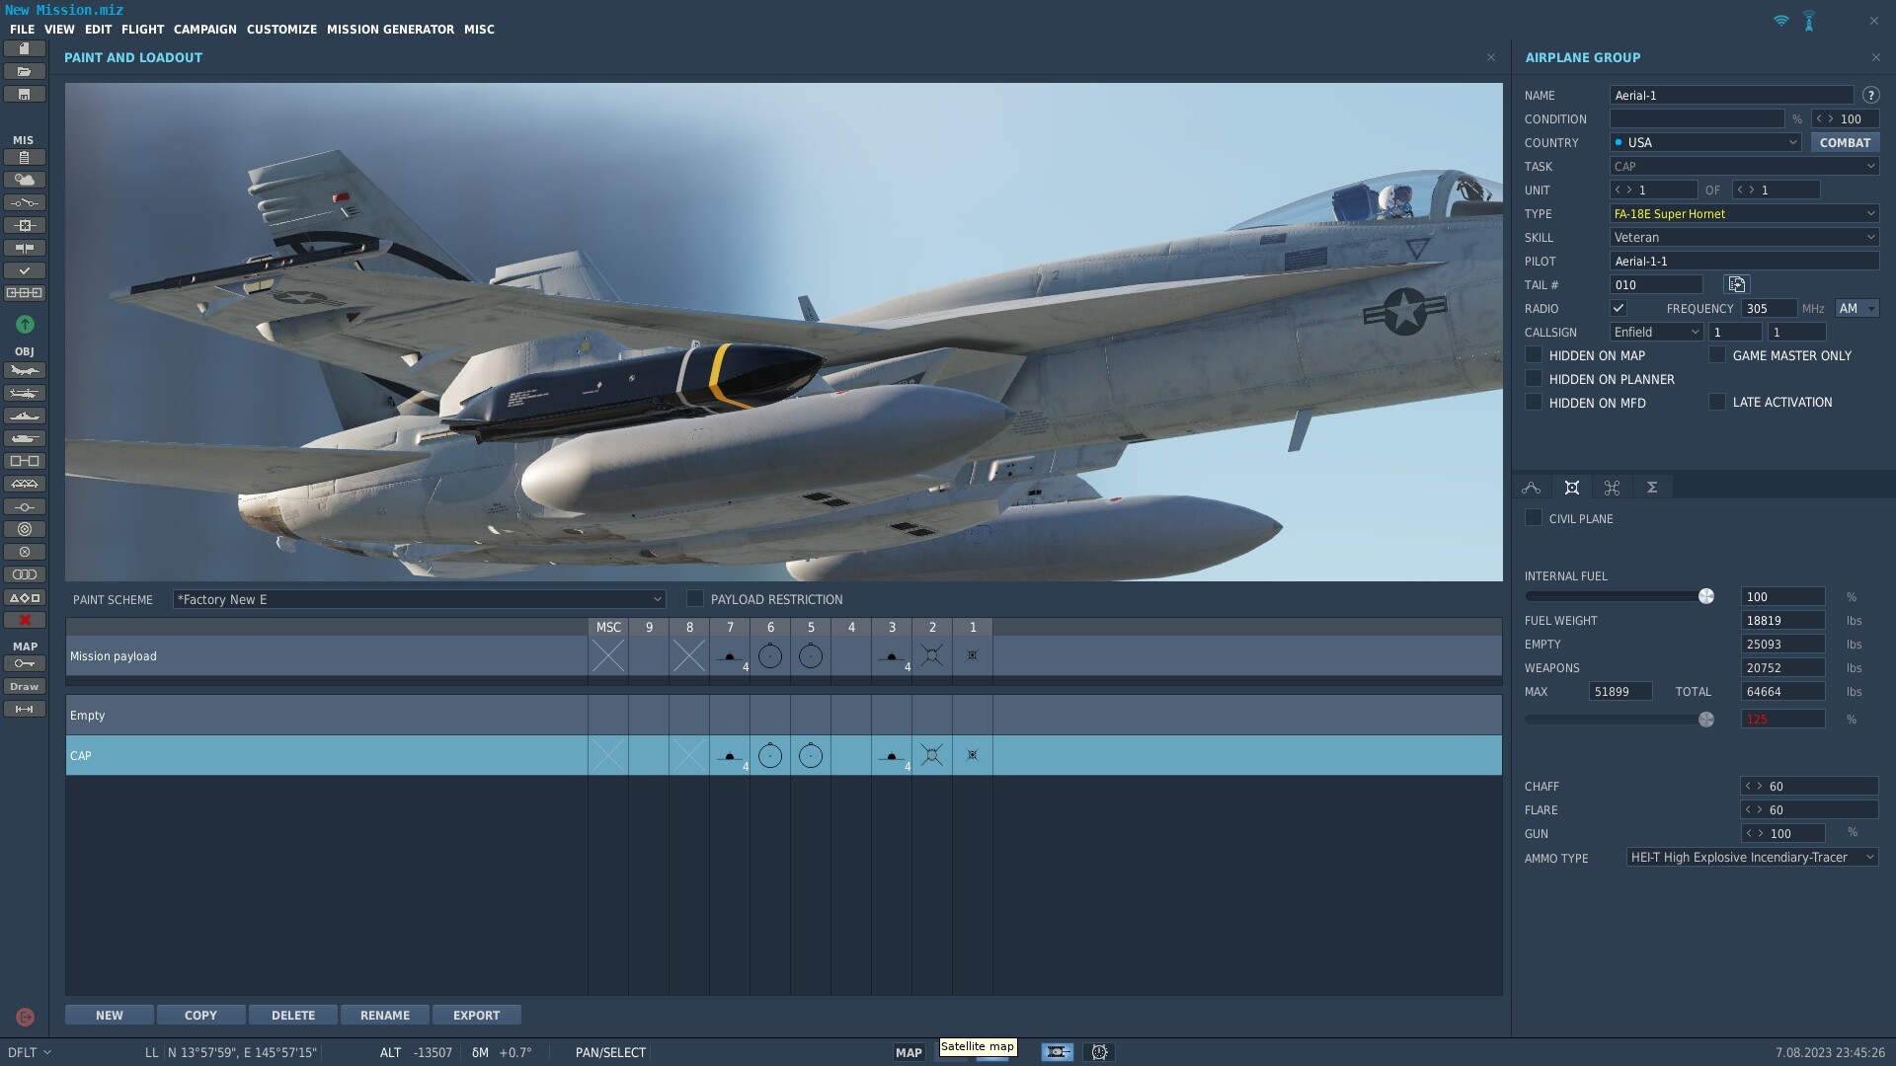The image size is (1896, 1066).
Task: Enable CIVIL PLANE checkbox
Action: click(1534, 517)
